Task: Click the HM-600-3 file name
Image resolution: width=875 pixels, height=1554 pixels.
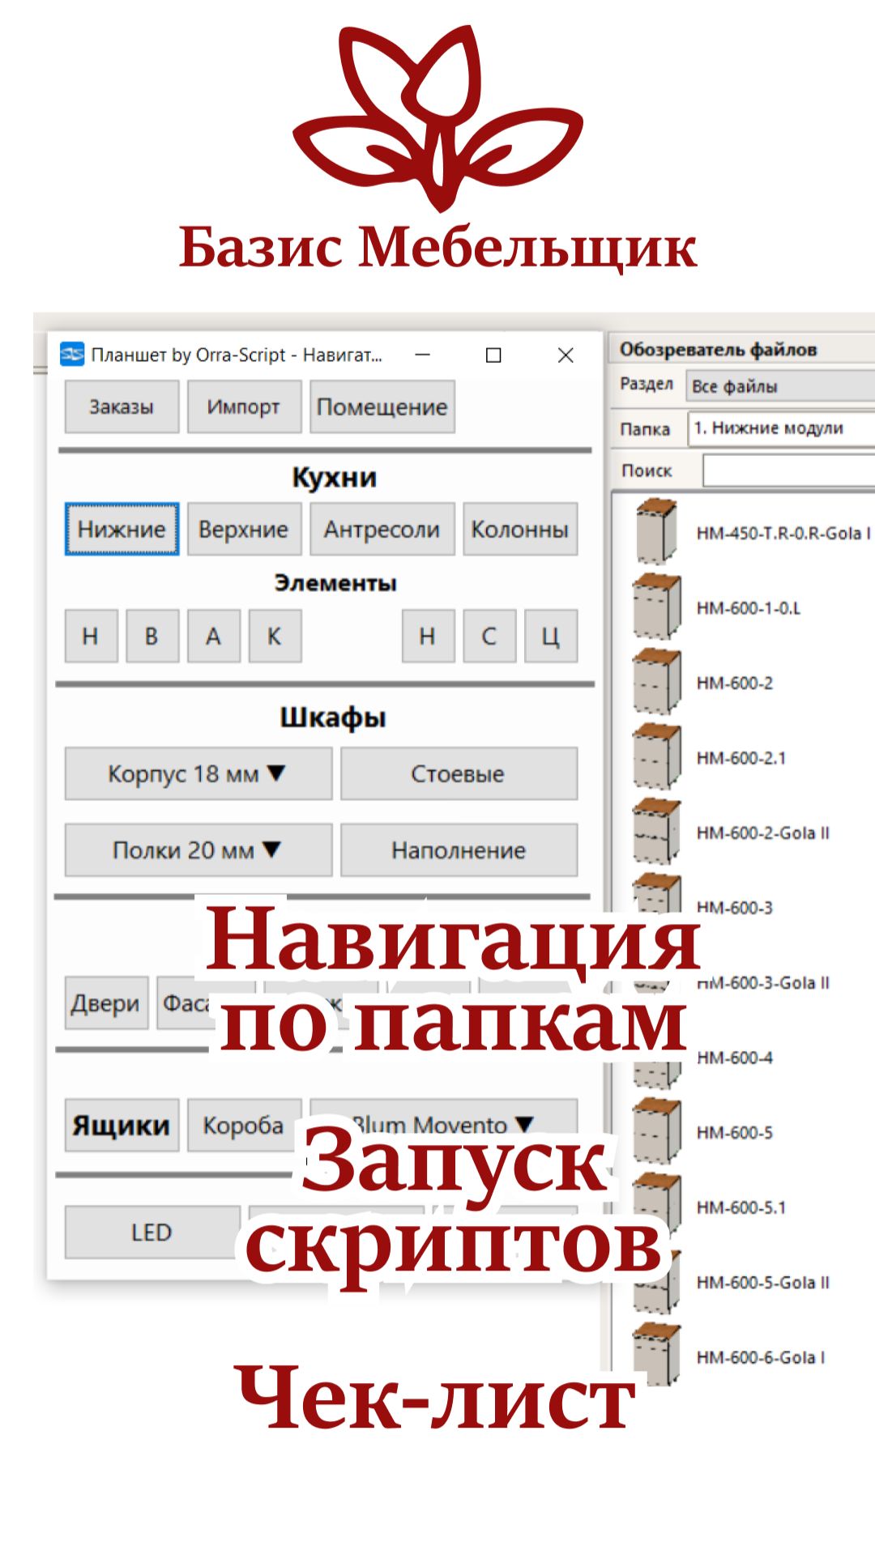Action: 734,908
